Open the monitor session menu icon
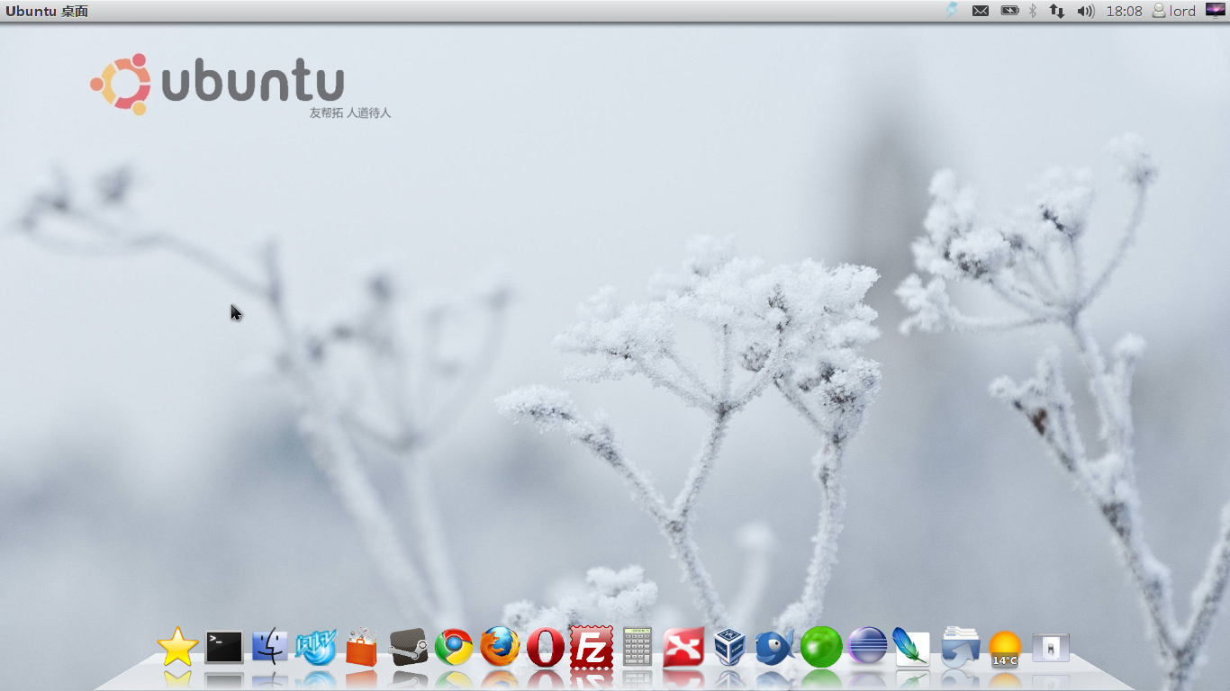1230x691 pixels. (1216, 11)
